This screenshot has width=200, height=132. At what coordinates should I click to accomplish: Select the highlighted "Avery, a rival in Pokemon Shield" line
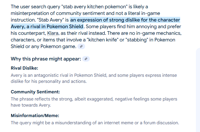pyautogui.click(x=47, y=27)
